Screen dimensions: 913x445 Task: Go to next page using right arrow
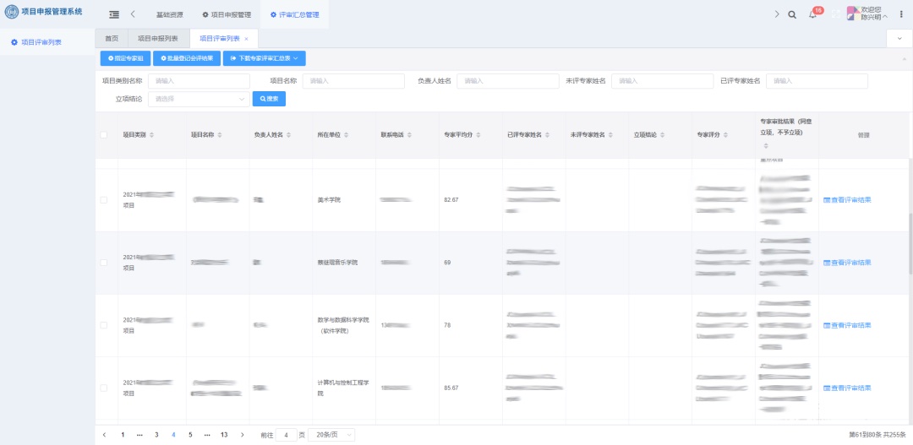(x=242, y=435)
